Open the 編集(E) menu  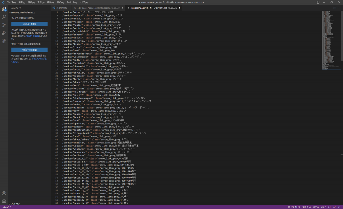pos(22,2)
